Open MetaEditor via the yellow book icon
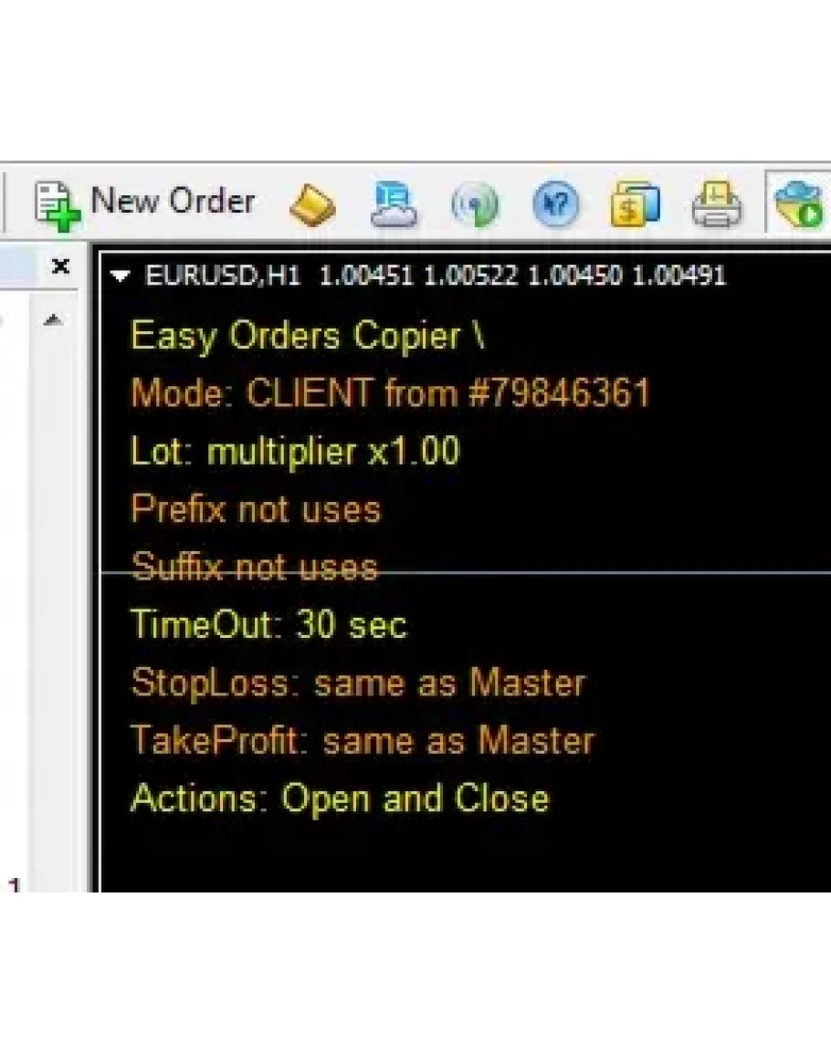Screen dimensions: 831x1054 coord(312,204)
